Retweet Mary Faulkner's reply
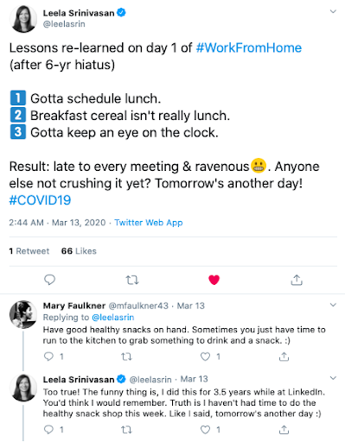This screenshot has width=345, height=442. tap(126, 357)
